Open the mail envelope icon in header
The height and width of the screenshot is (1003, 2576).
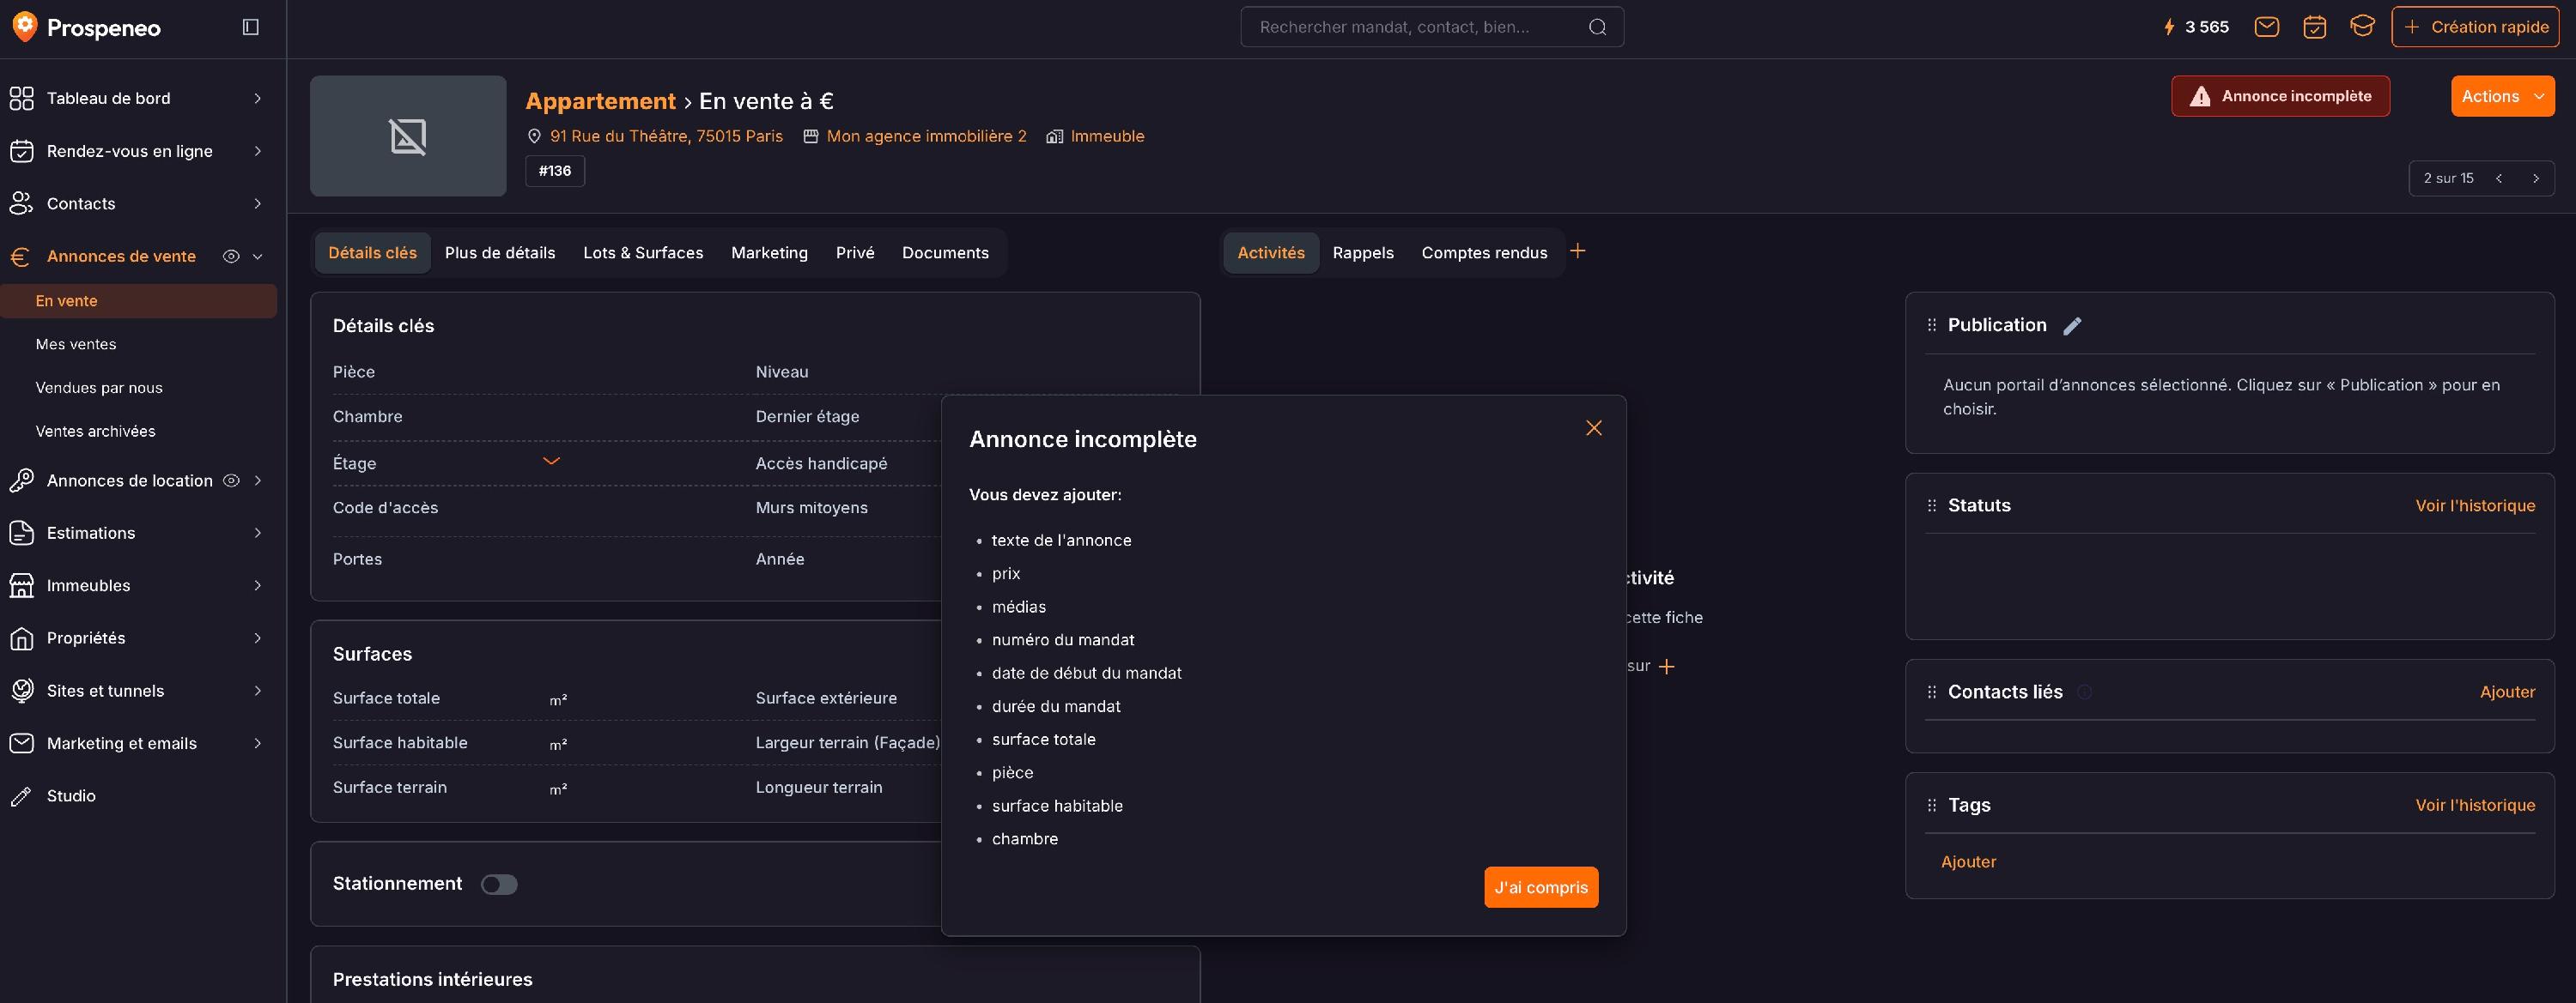coord(2266,27)
